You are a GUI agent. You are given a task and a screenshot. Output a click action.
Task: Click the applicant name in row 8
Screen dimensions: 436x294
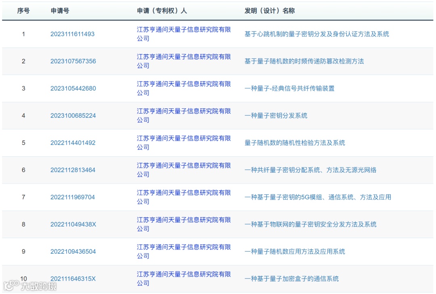[x=184, y=224]
